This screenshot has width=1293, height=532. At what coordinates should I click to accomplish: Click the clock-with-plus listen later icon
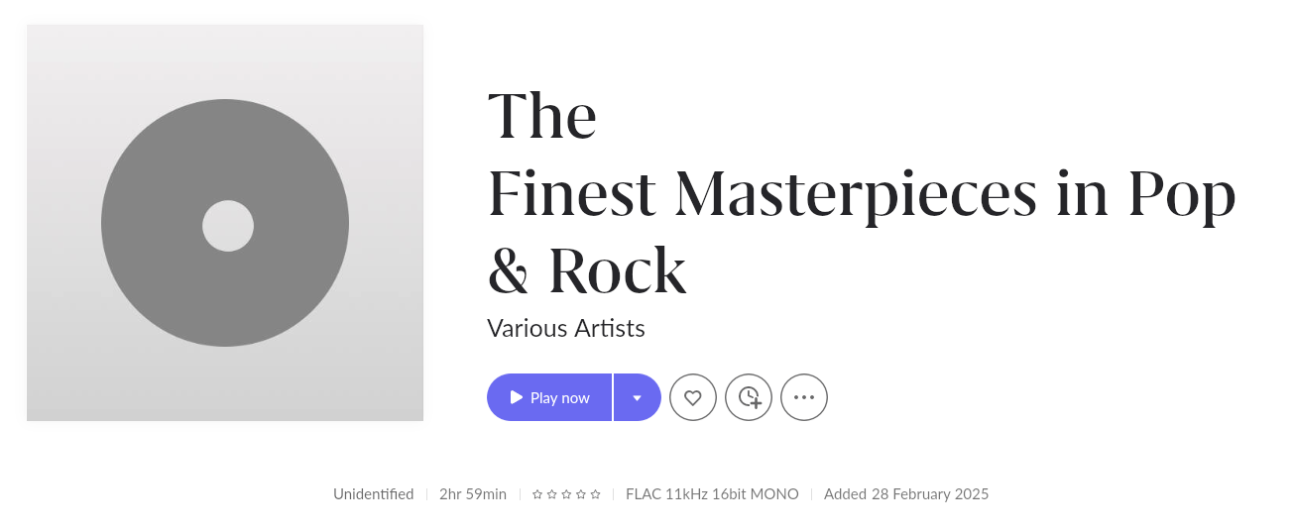point(749,397)
